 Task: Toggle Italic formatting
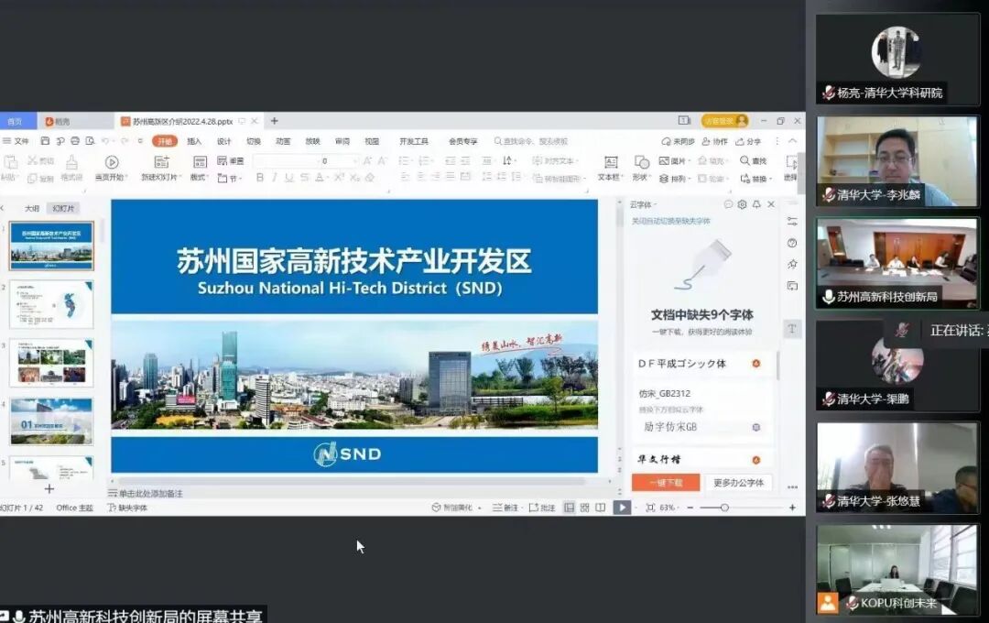pos(275,178)
